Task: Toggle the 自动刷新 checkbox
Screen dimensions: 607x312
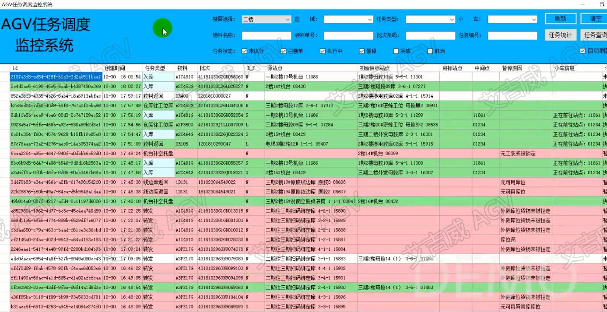Action: 582,51
